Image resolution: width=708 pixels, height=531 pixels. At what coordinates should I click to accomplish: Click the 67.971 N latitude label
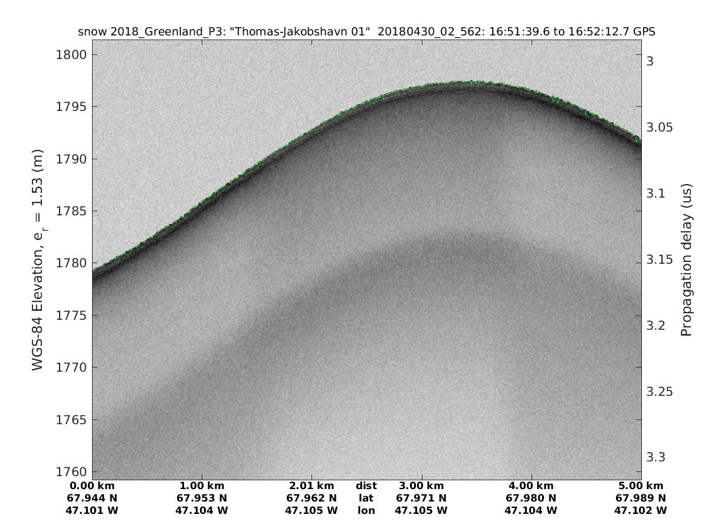point(421,498)
